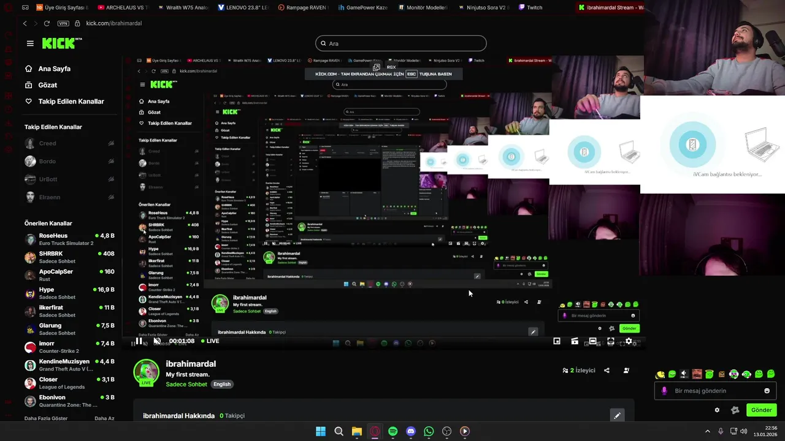Open the followed channel UrBott
The height and width of the screenshot is (441, 785).
[69, 179]
